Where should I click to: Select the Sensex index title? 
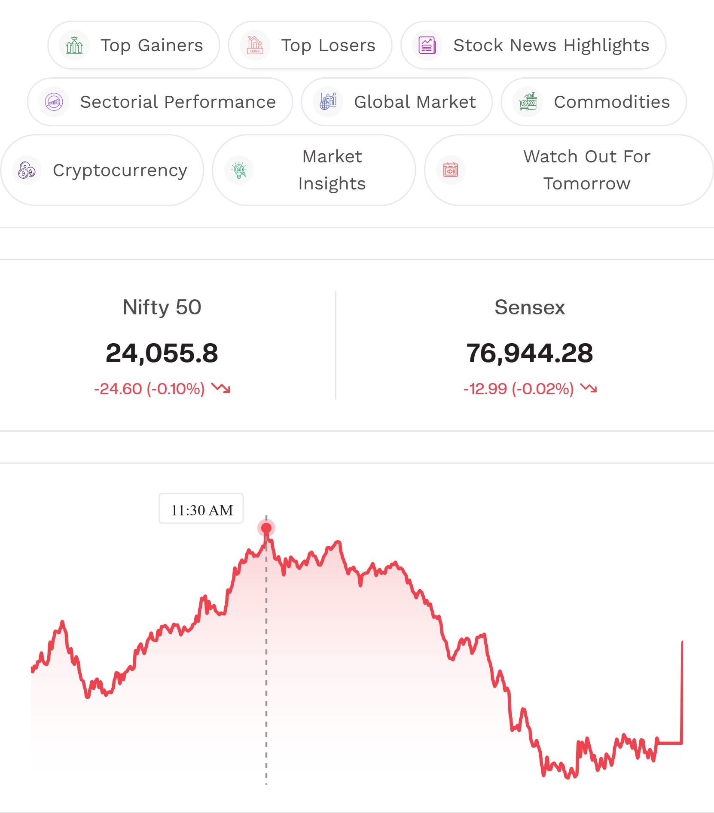(530, 308)
